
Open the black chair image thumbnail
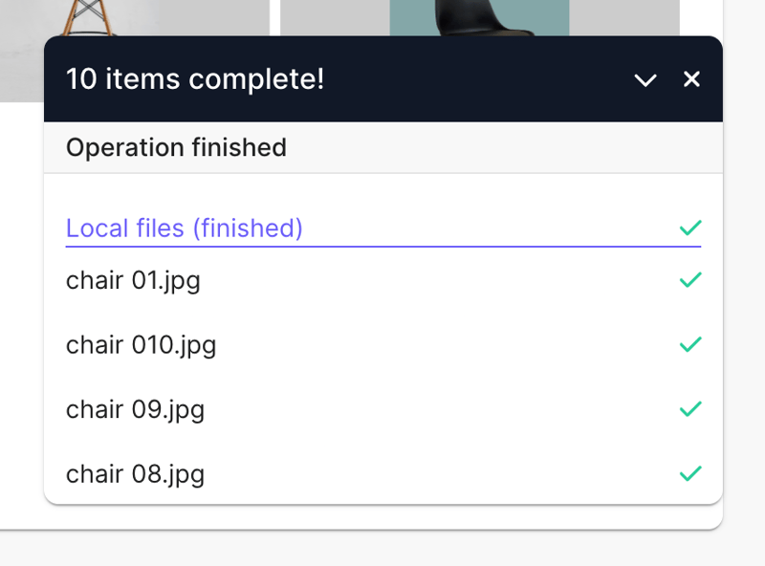(x=478, y=16)
